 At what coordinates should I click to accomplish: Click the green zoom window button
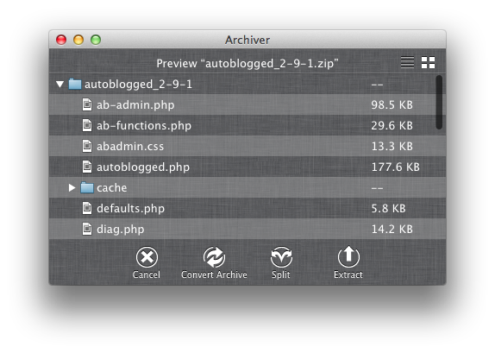96,40
